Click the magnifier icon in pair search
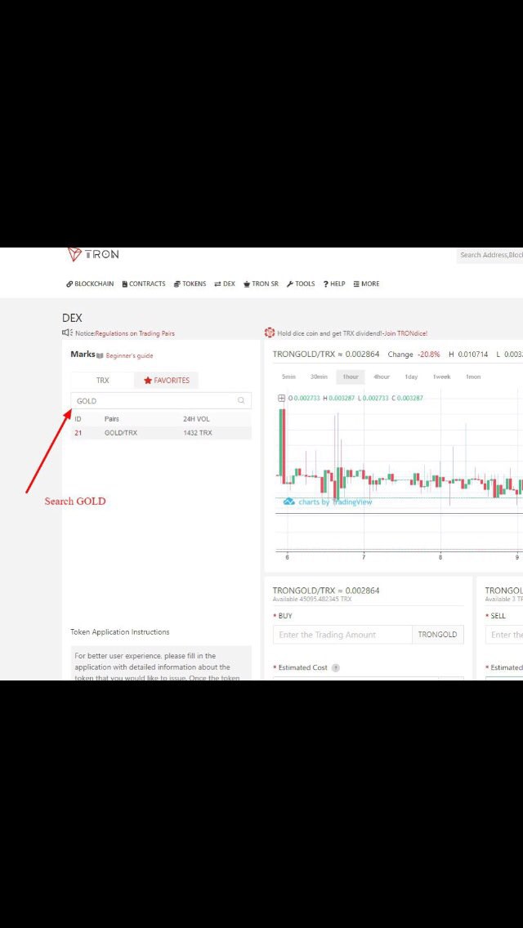This screenshot has width=523, height=928. click(x=241, y=400)
